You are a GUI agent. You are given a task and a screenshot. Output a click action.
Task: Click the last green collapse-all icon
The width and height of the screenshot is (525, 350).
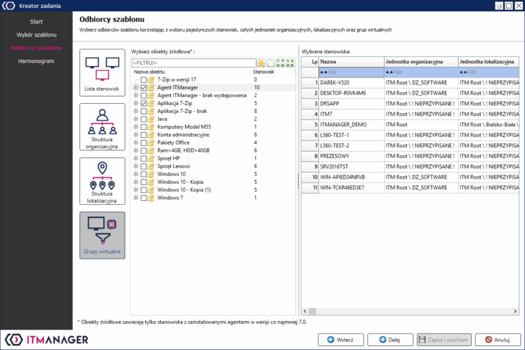tap(289, 62)
